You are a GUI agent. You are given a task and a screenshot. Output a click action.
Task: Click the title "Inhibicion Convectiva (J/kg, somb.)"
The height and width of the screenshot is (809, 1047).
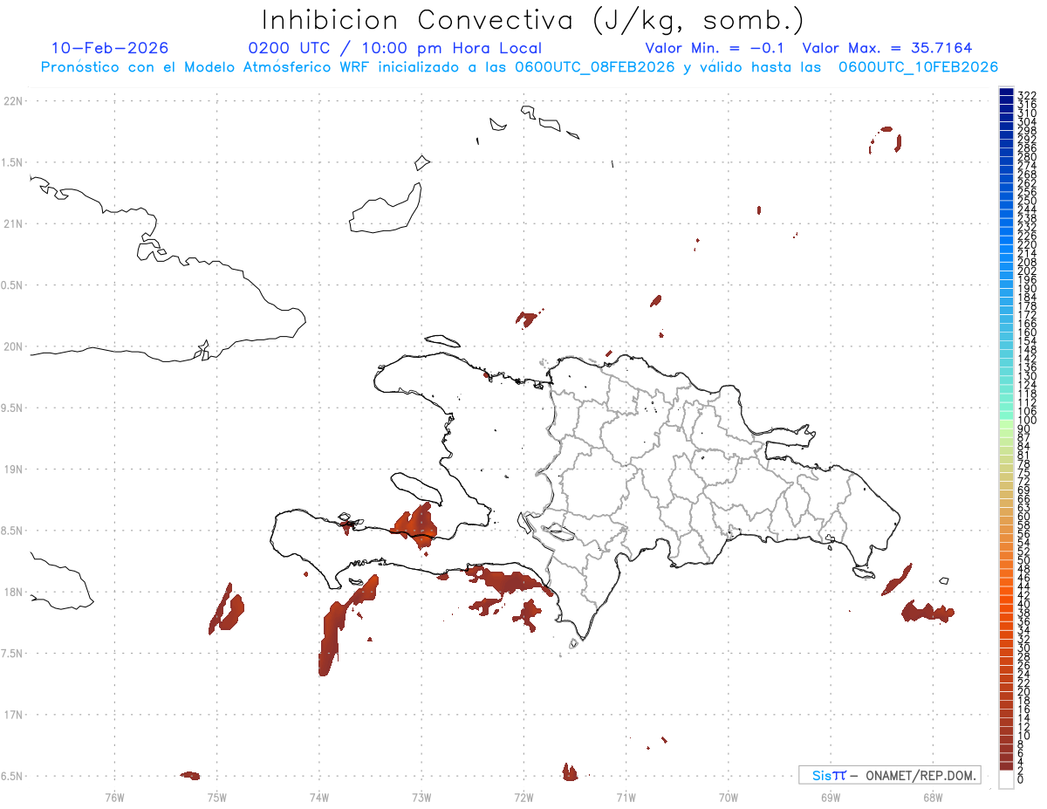533,20
